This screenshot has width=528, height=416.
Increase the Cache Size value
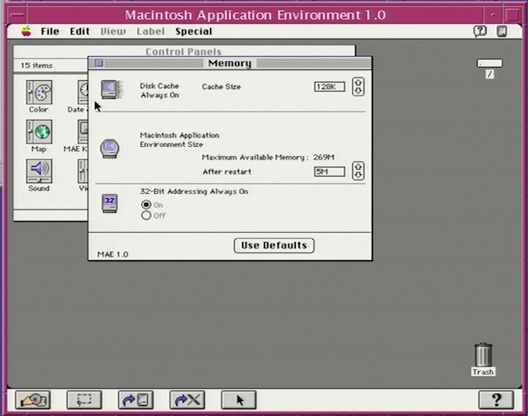[359, 83]
